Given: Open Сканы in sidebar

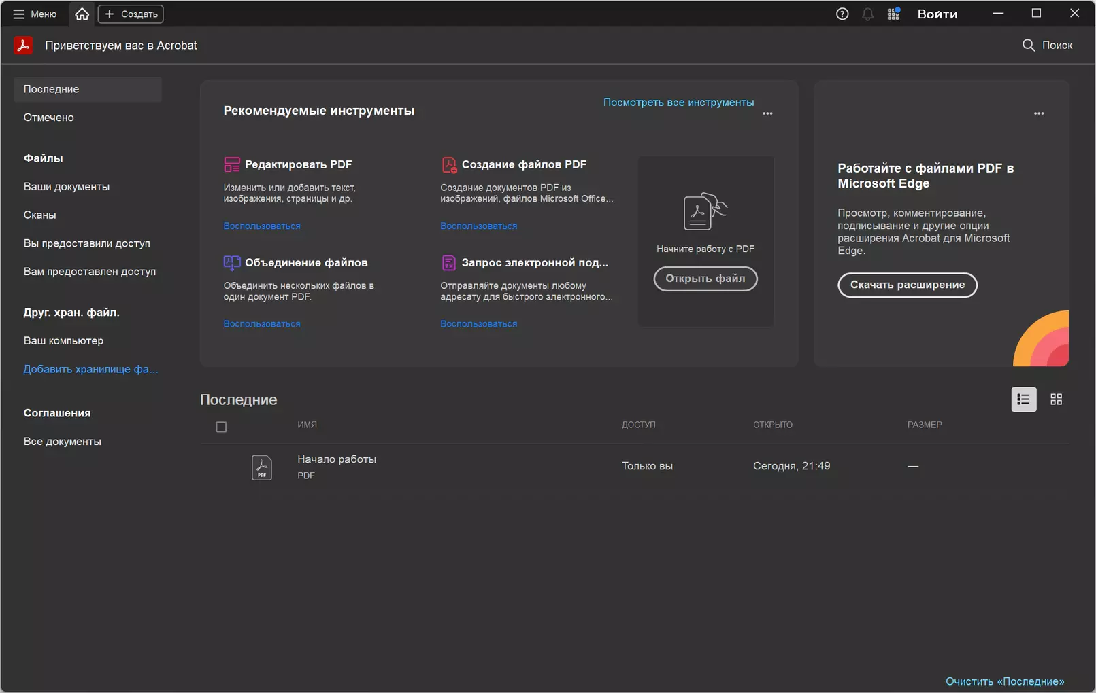Looking at the screenshot, I should tap(40, 215).
